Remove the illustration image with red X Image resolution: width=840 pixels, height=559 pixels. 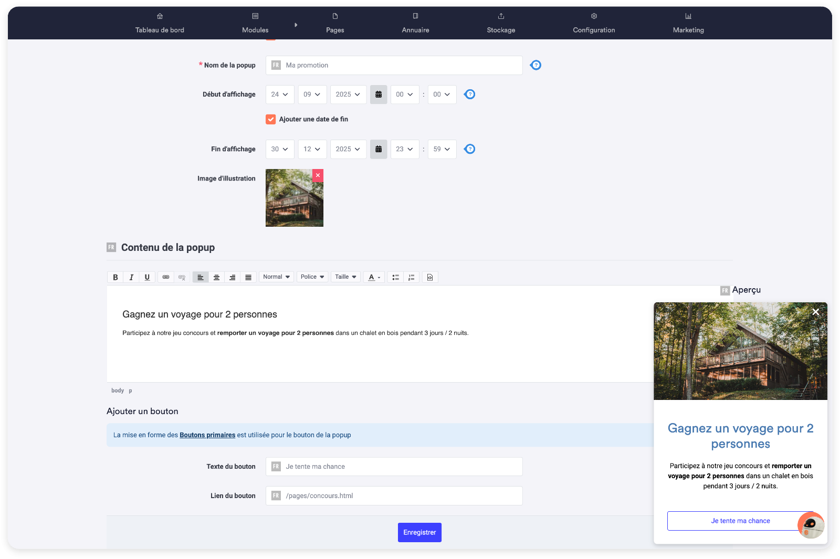tap(318, 175)
